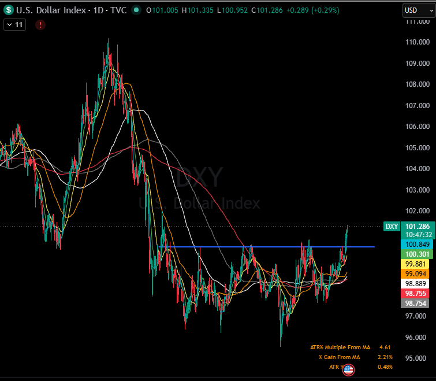436x381 pixels.
Task: Click the 95.000 price axis label
Action: click(416, 358)
